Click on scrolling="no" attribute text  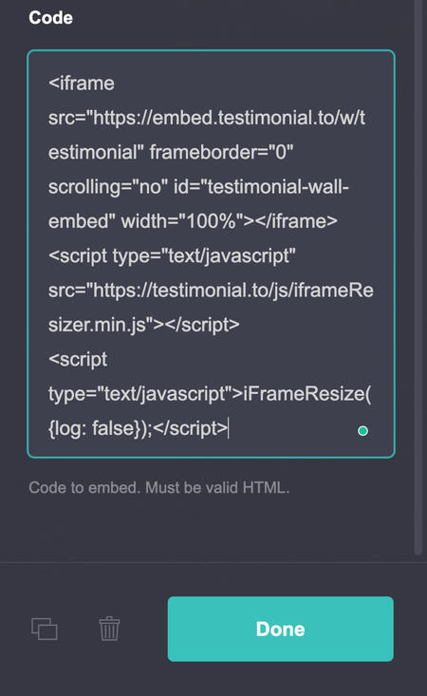[x=108, y=187]
